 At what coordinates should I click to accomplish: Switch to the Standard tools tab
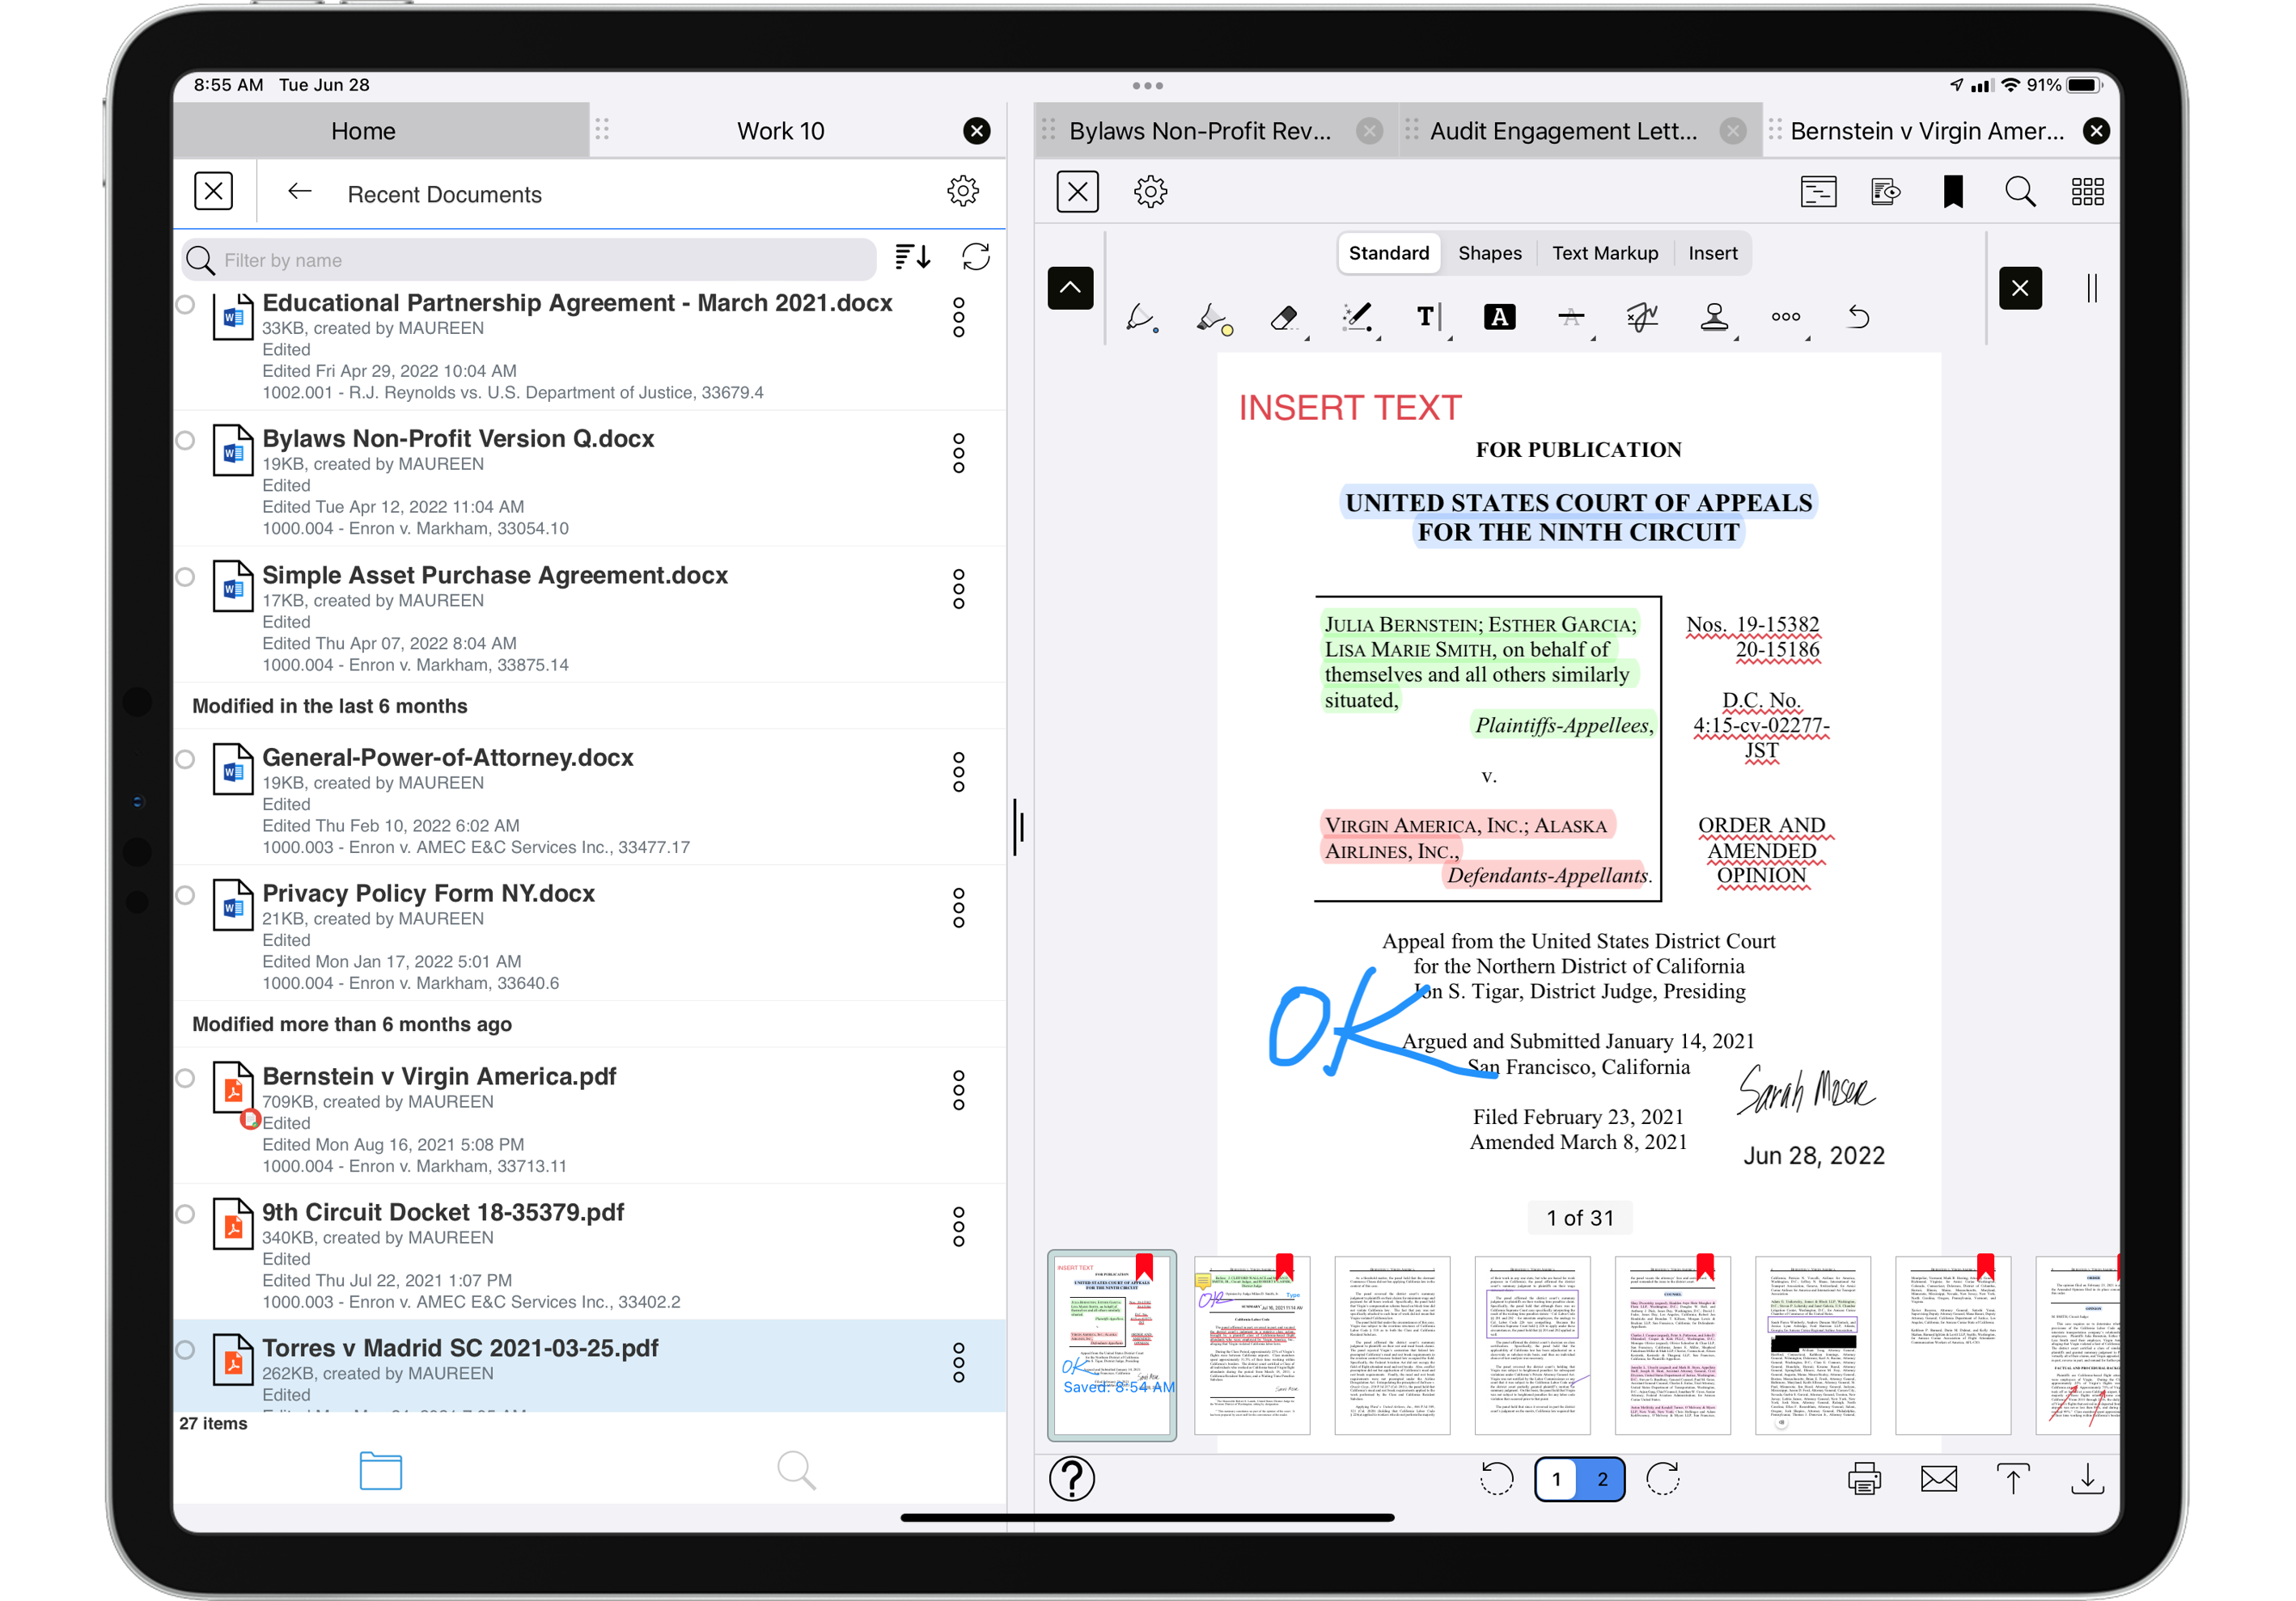(1389, 254)
